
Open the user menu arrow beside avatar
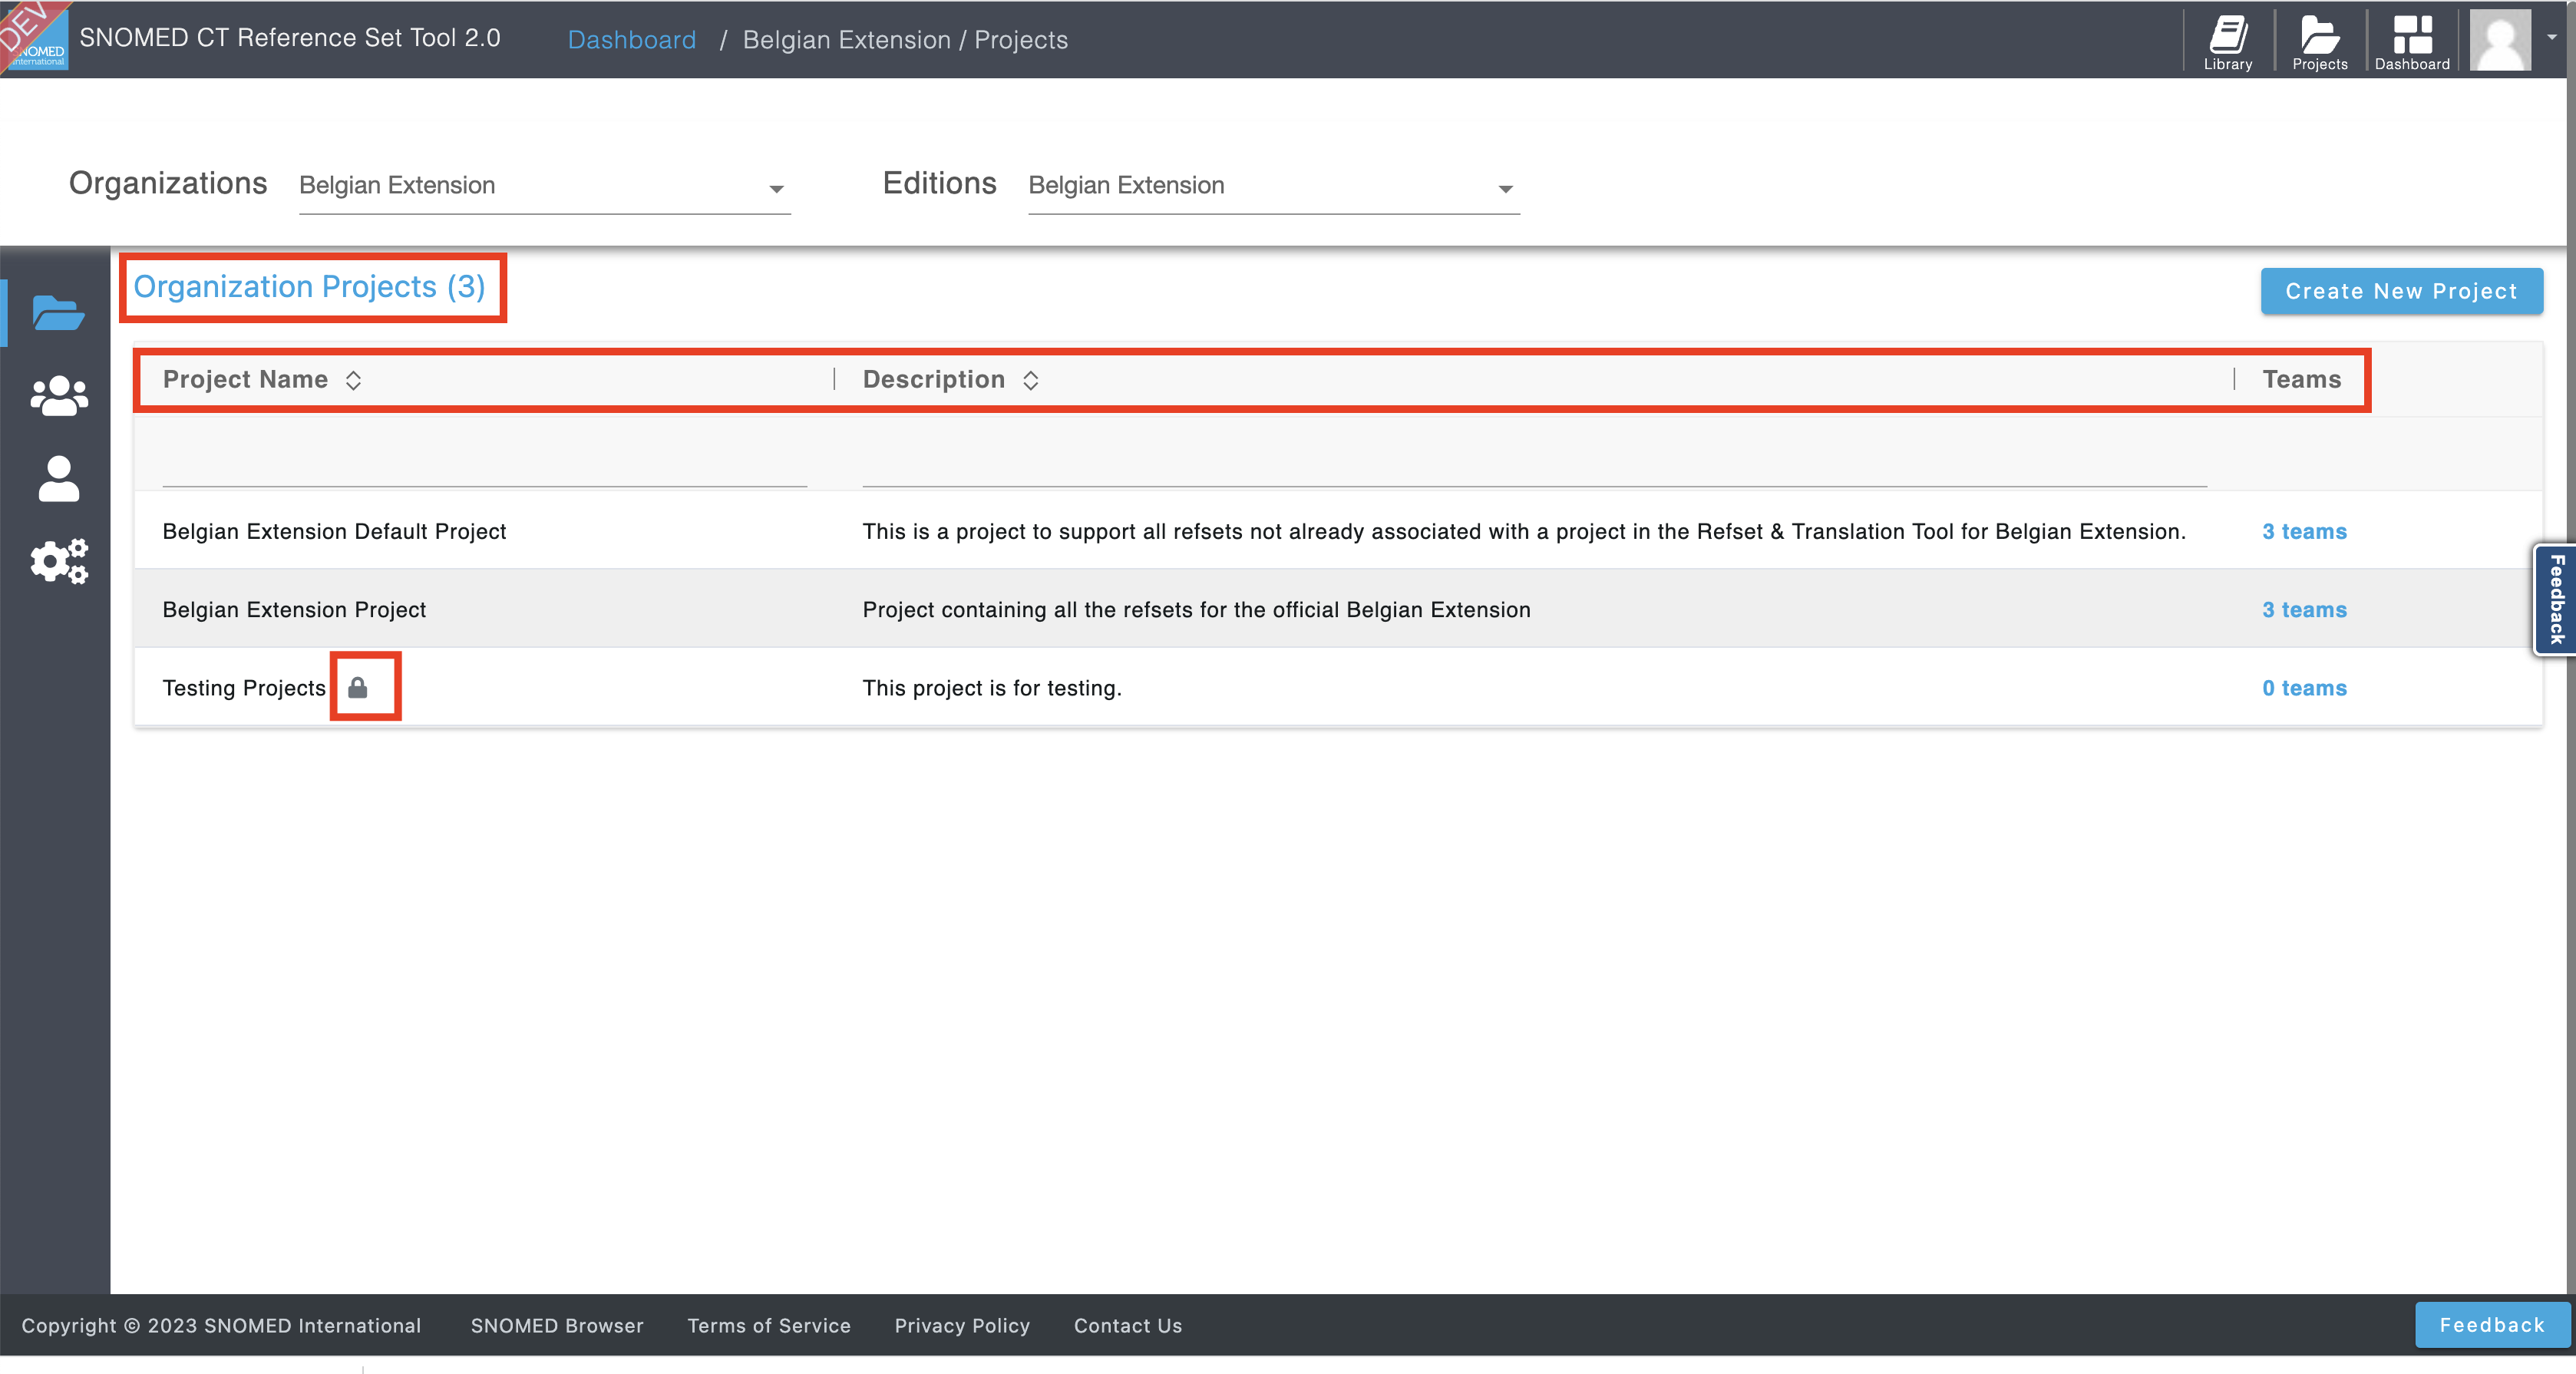2552,37
